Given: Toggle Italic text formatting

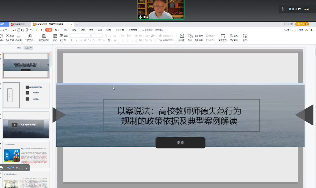Looking at the screenshot, I should coord(76,40).
